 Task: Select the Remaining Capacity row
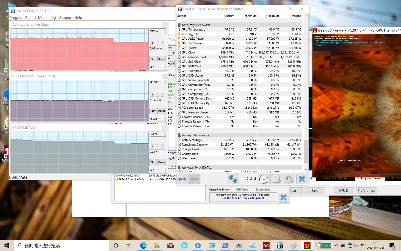pyautogui.click(x=240, y=145)
